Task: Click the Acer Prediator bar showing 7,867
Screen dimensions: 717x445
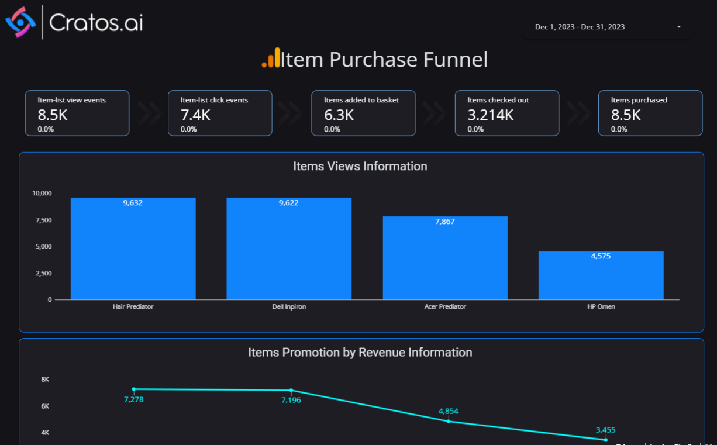Action: pos(445,258)
